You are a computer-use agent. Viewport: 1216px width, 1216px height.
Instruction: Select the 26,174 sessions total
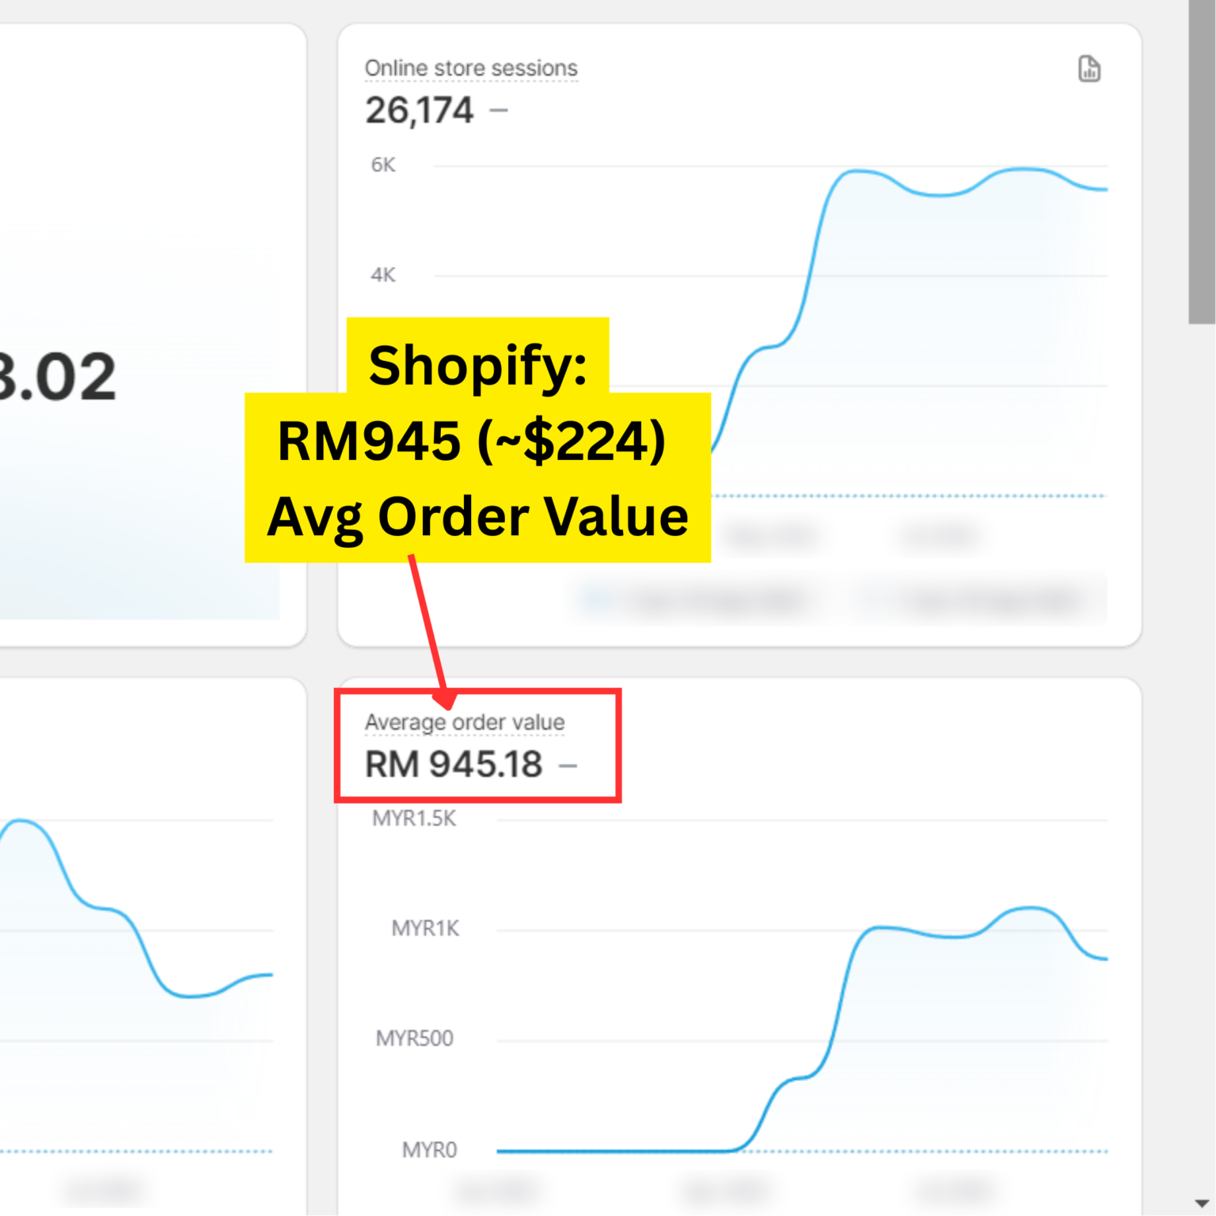pyautogui.click(x=419, y=110)
